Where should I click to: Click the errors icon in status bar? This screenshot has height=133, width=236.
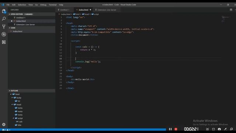pos(3,130)
